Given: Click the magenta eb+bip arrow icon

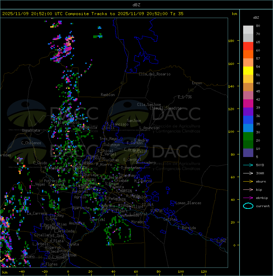Looking at the screenshot, I should (248, 198).
